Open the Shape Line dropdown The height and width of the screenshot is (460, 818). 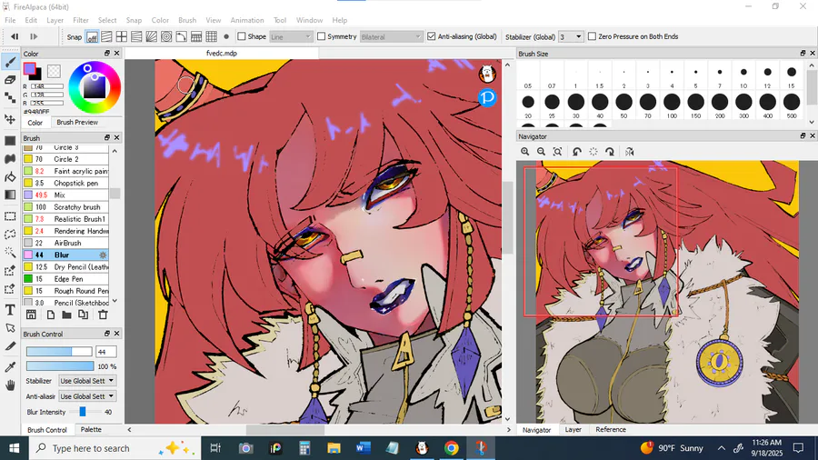(x=291, y=36)
